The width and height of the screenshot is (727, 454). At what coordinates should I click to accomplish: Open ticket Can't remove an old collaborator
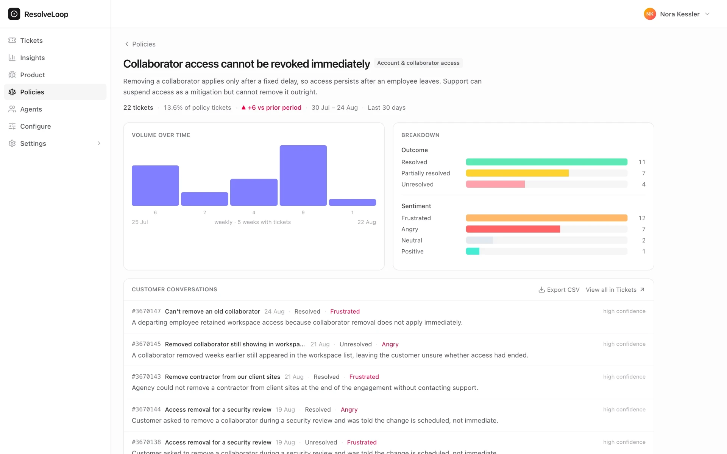[x=212, y=311]
